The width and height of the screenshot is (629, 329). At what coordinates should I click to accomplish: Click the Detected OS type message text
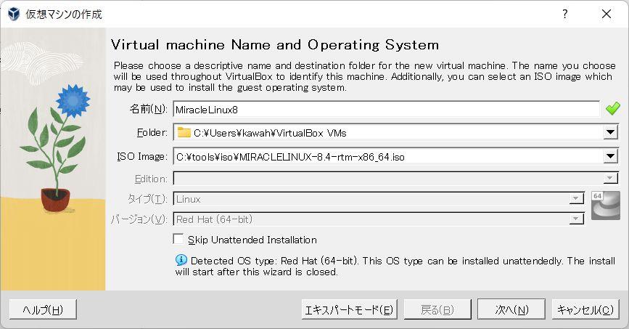[395, 267]
